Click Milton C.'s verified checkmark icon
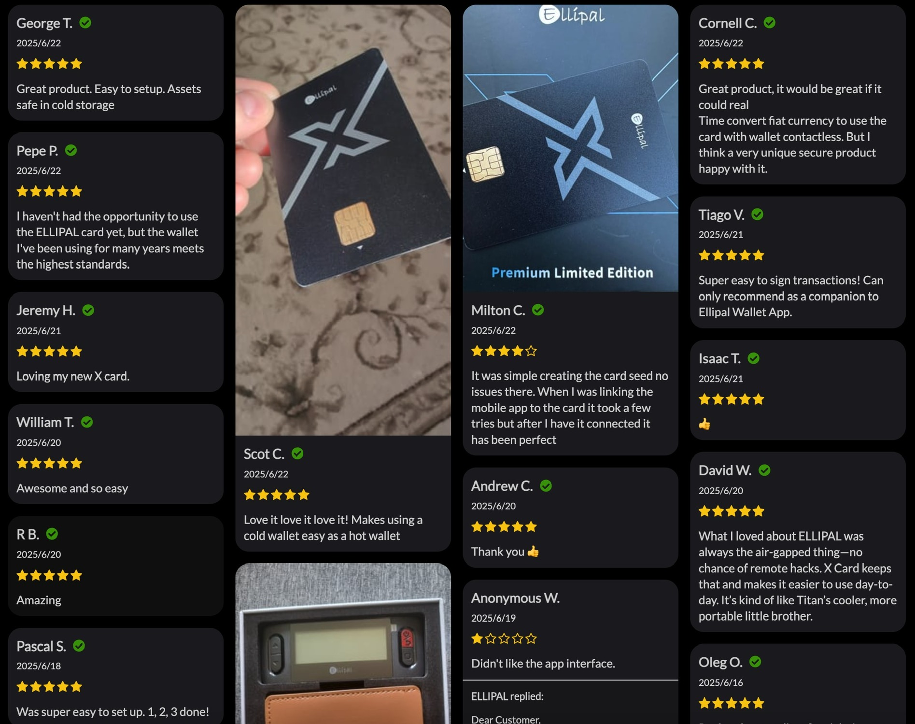The image size is (915, 724). coord(538,310)
